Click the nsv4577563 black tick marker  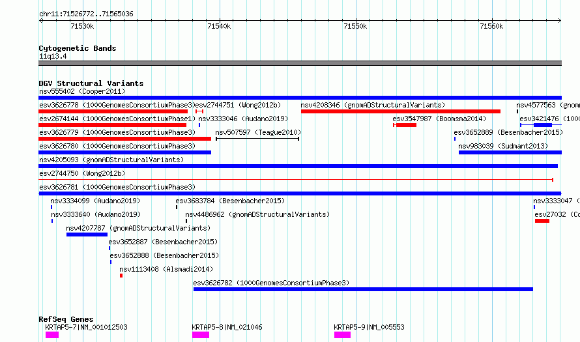[x=517, y=111]
